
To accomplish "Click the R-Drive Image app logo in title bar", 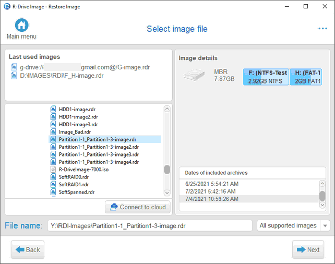I will tap(7, 7).
